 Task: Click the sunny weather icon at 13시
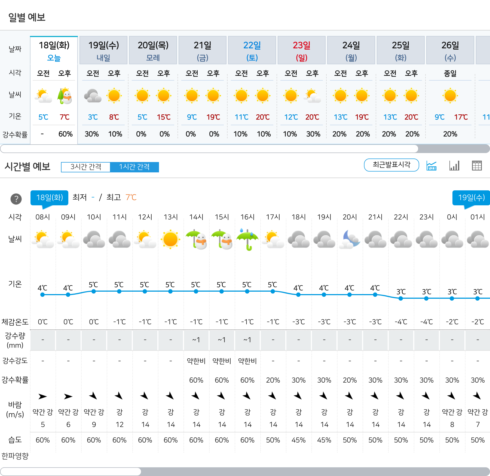170,240
